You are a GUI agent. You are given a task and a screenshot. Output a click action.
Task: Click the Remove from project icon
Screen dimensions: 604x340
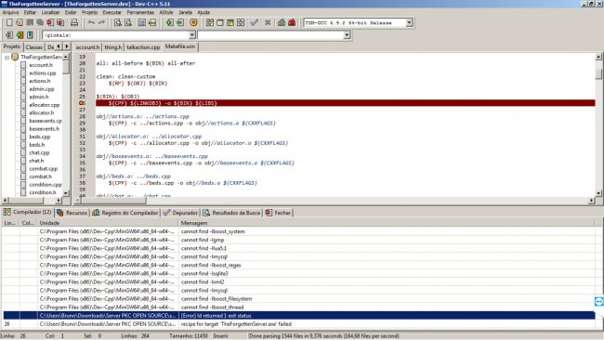tap(180, 22)
